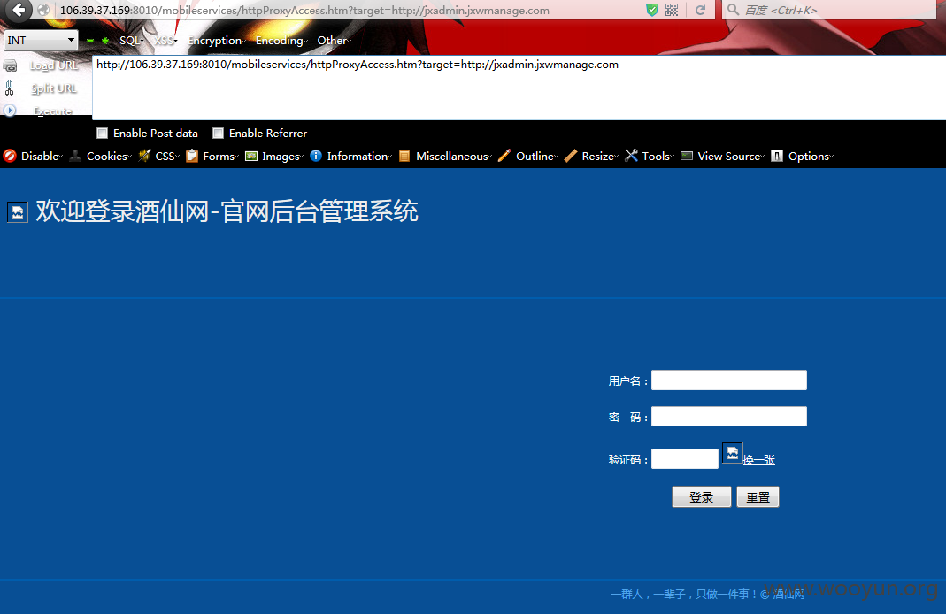Click the Miscellaneous orange icon
Screen dimensions: 946x614
pyautogui.click(x=404, y=156)
